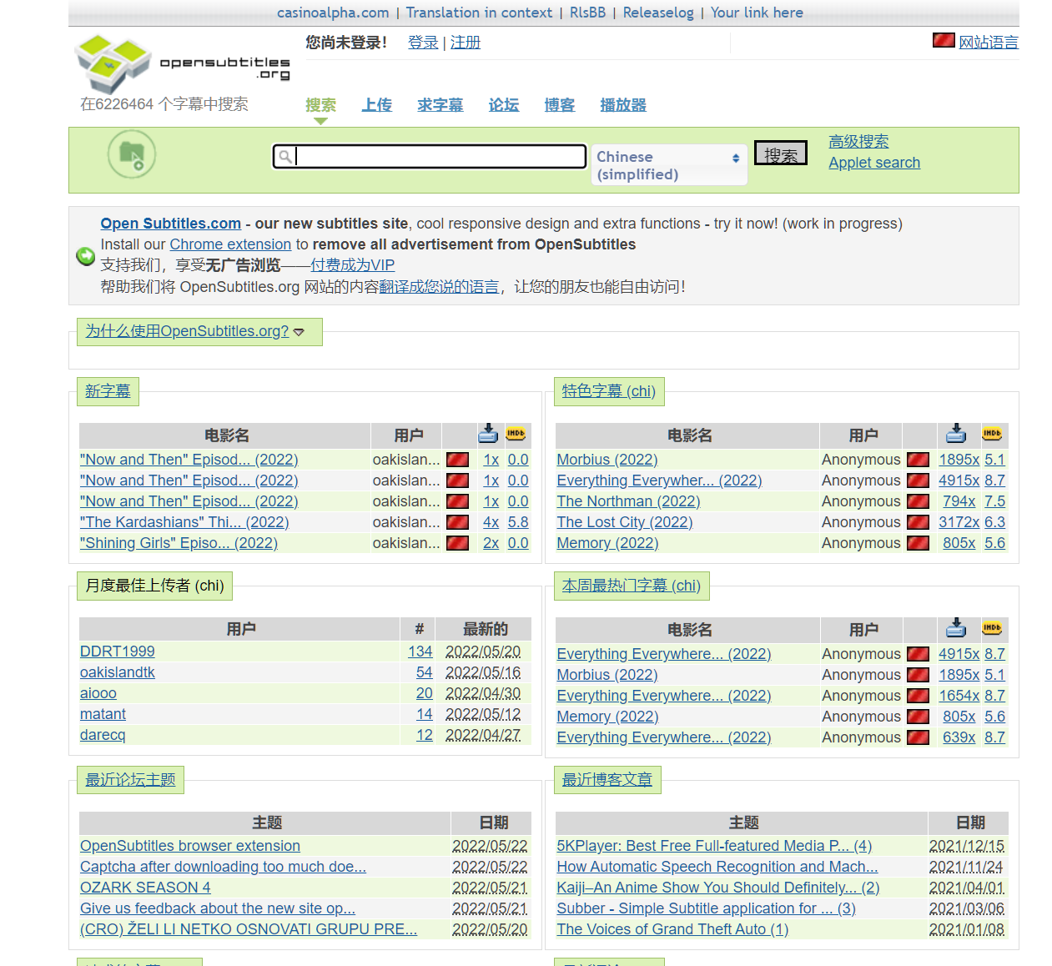Click the red flag next to 网站语言
Viewport: 1052px width, 966px height.
point(944,40)
